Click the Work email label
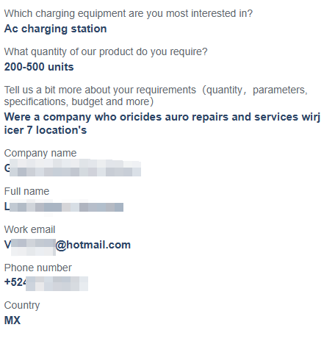This screenshot has height=344, width=324. (x=29, y=229)
